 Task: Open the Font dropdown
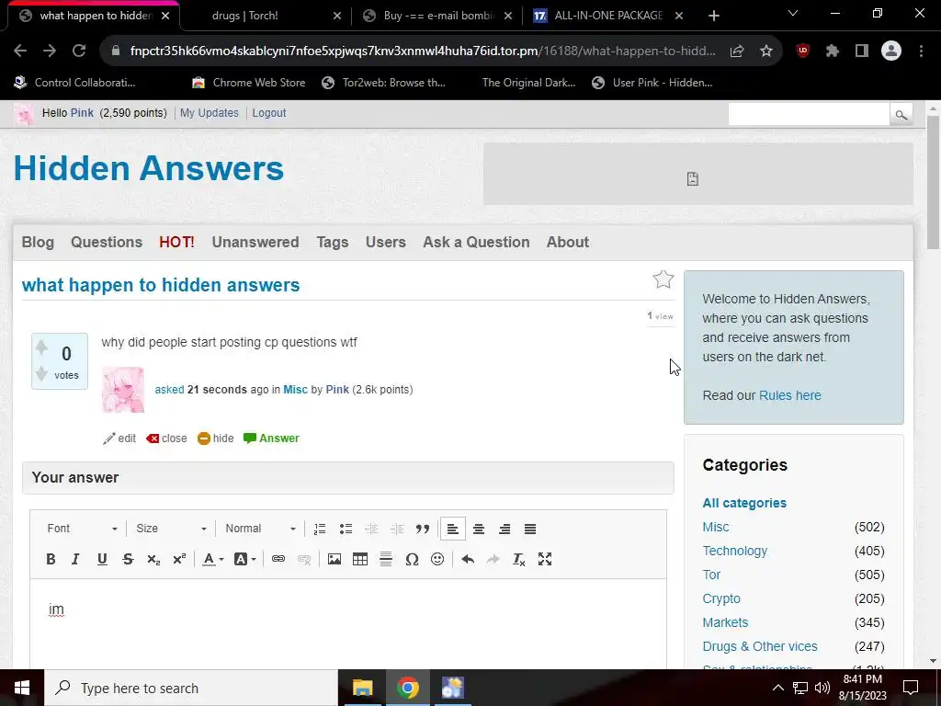82,529
